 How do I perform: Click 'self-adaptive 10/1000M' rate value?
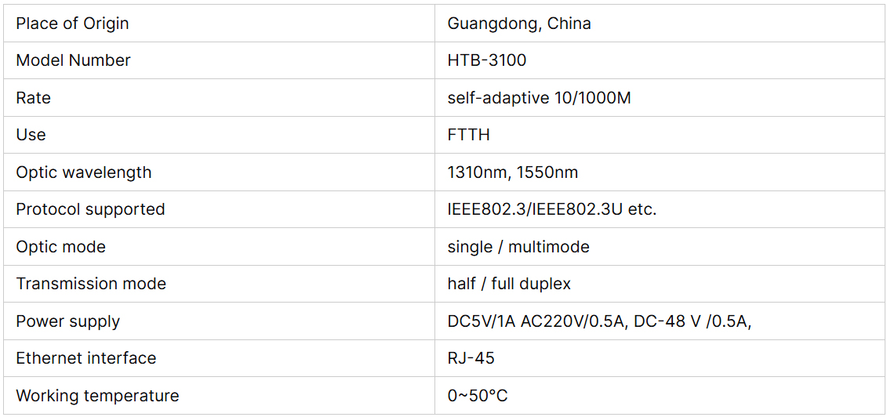[x=539, y=98]
